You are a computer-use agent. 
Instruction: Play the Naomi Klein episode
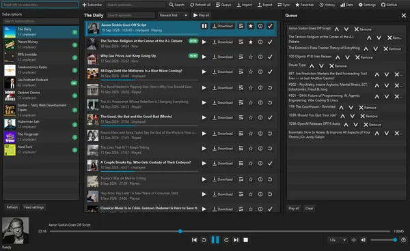click(x=204, y=134)
